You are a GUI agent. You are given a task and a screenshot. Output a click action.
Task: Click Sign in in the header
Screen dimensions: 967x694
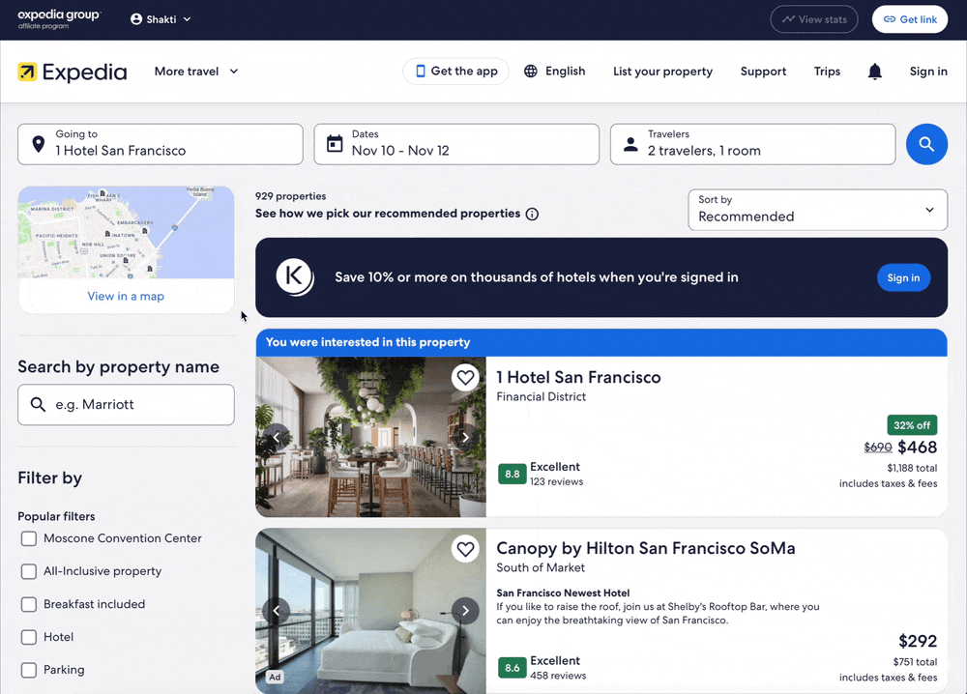click(928, 72)
